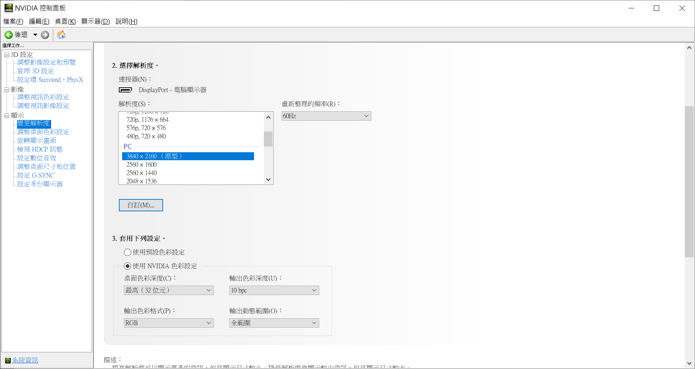Open the 60Hz refresh rate dropdown
Image resolution: width=695 pixels, height=369 pixels.
(326, 116)
